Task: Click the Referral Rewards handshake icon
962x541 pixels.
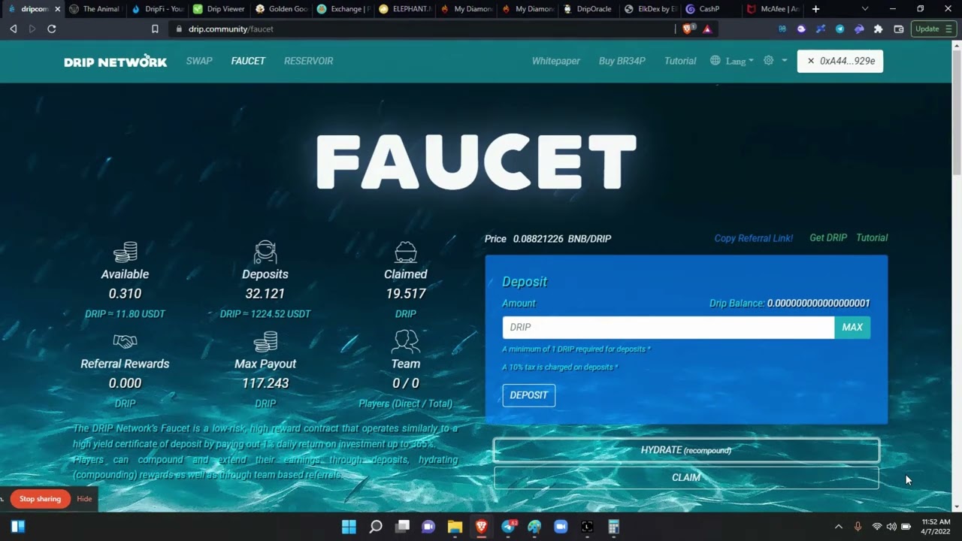Action: click(x=125, y=341)
